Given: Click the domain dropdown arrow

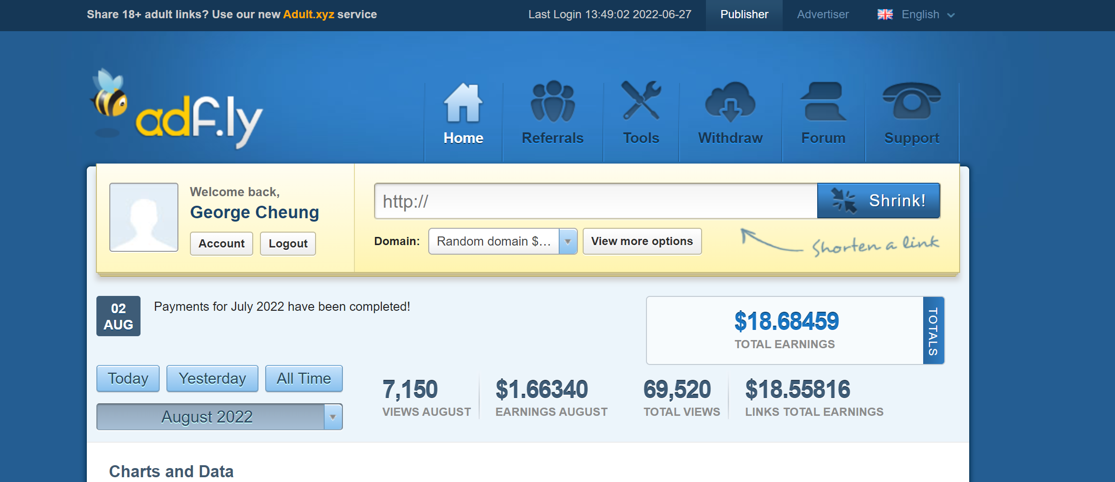Looking at the screenshot, I should [x=568, y=241].
